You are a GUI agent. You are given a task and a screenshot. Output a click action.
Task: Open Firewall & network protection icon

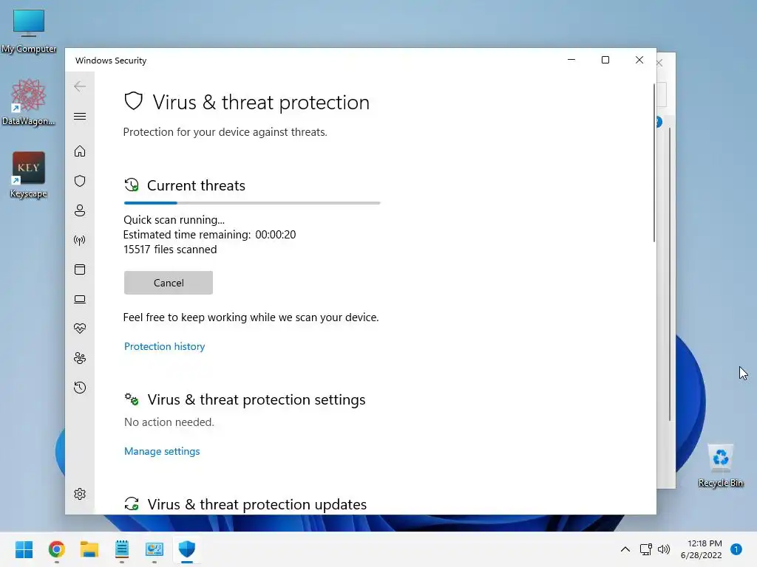[80, 240]
